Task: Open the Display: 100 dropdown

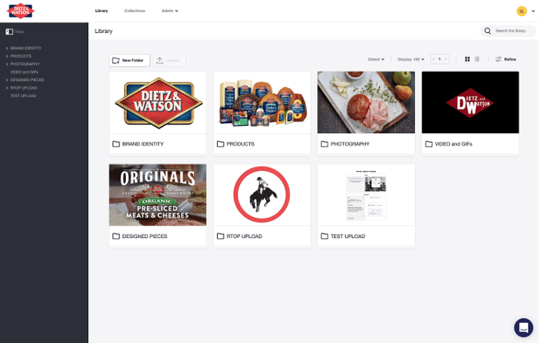Action: tap(411, 59)
